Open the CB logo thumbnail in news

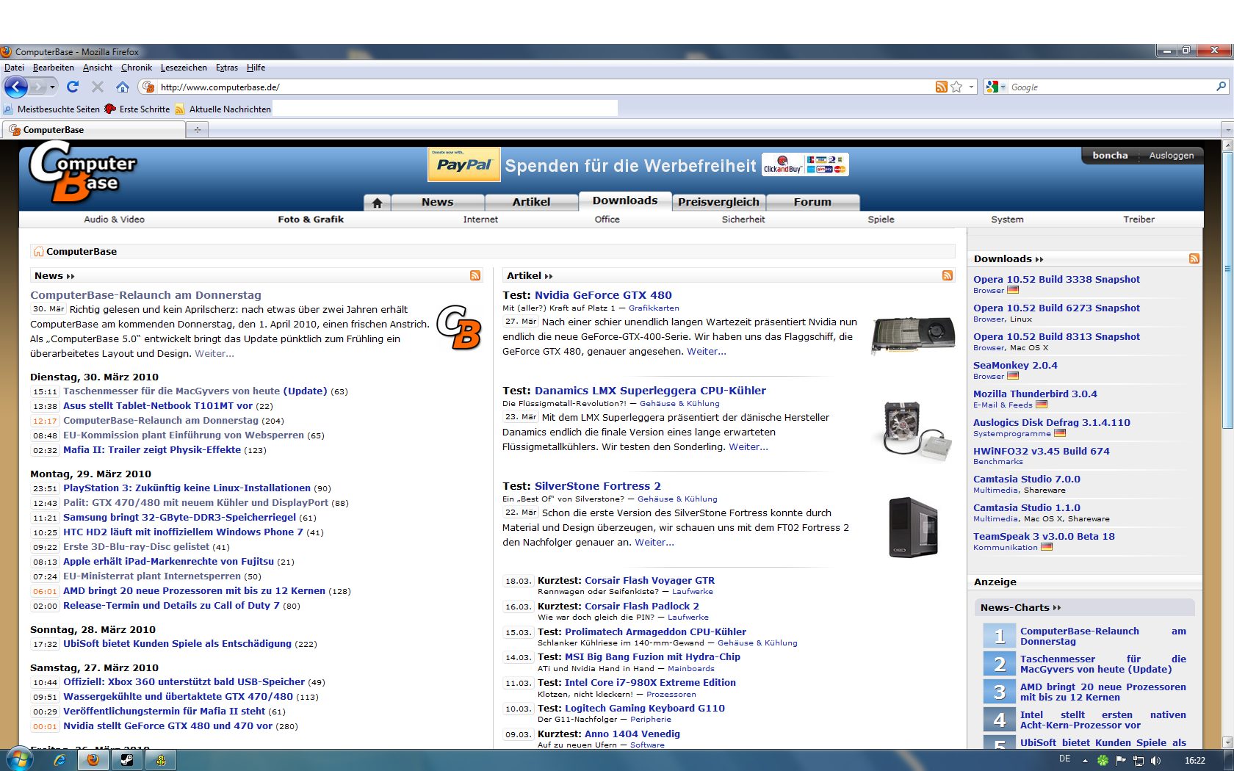[x=459, y=327]
